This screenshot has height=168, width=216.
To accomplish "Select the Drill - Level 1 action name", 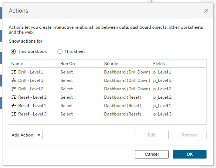I will click(x=31, y=72).
